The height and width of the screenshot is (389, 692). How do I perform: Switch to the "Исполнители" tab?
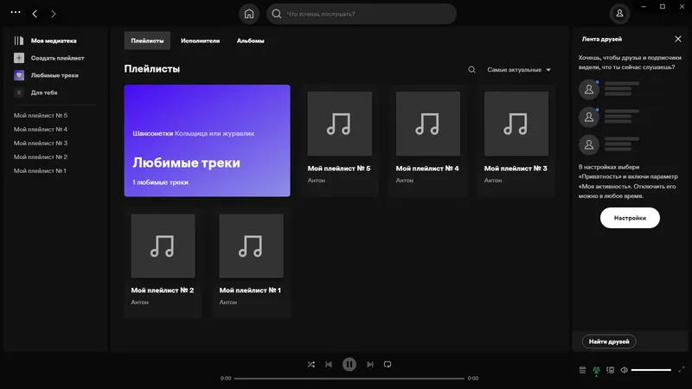(200, 41)
